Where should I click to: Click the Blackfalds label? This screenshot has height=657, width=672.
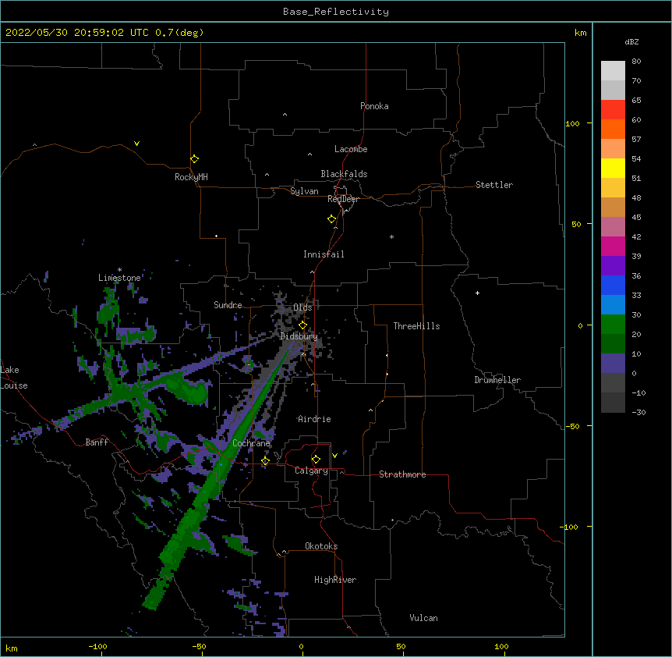(344, 174)
